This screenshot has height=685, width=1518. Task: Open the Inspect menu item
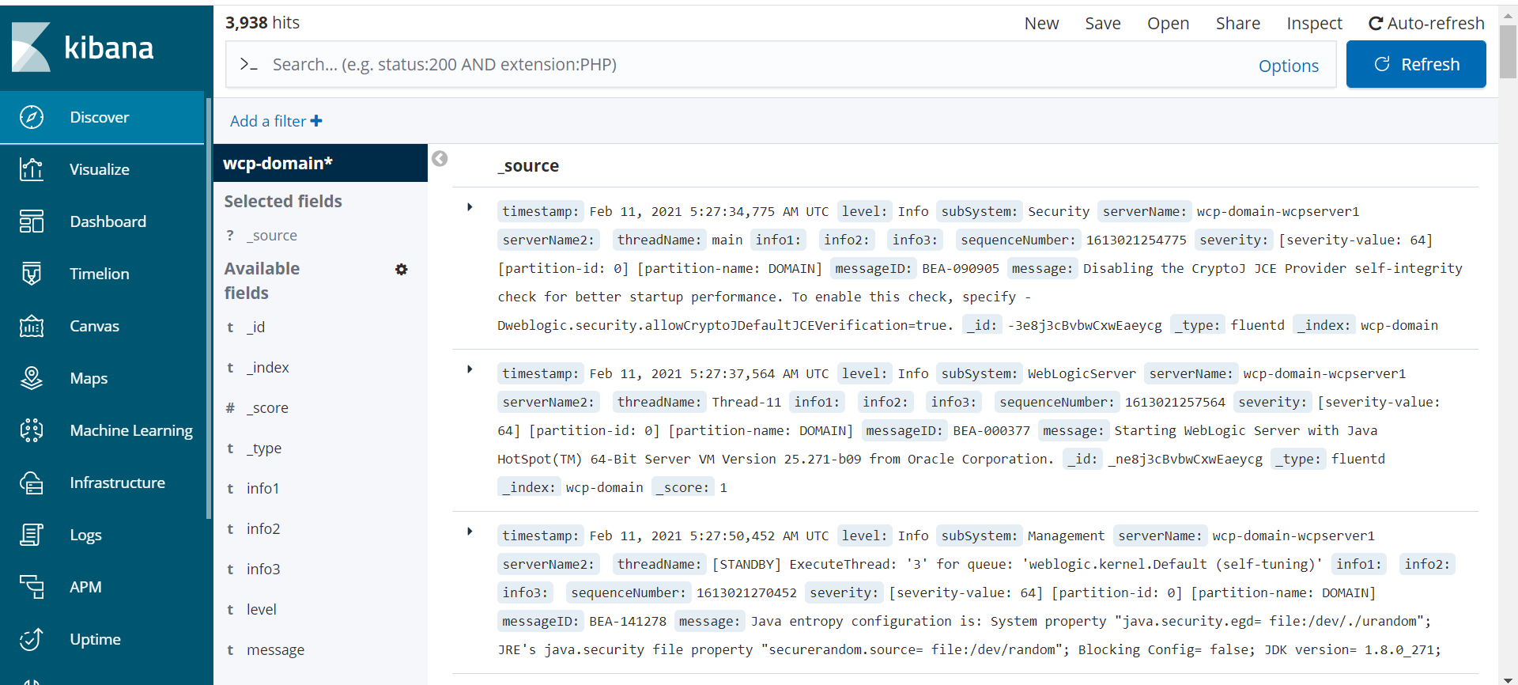(1314, 24)
